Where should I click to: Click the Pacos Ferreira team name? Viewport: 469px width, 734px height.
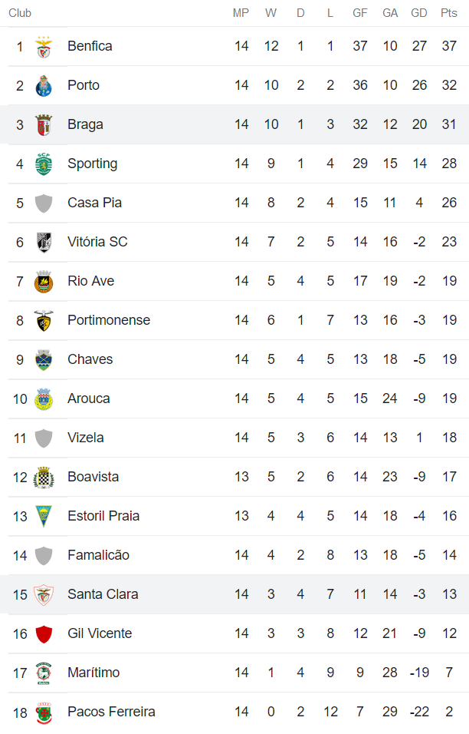[111, 712]
